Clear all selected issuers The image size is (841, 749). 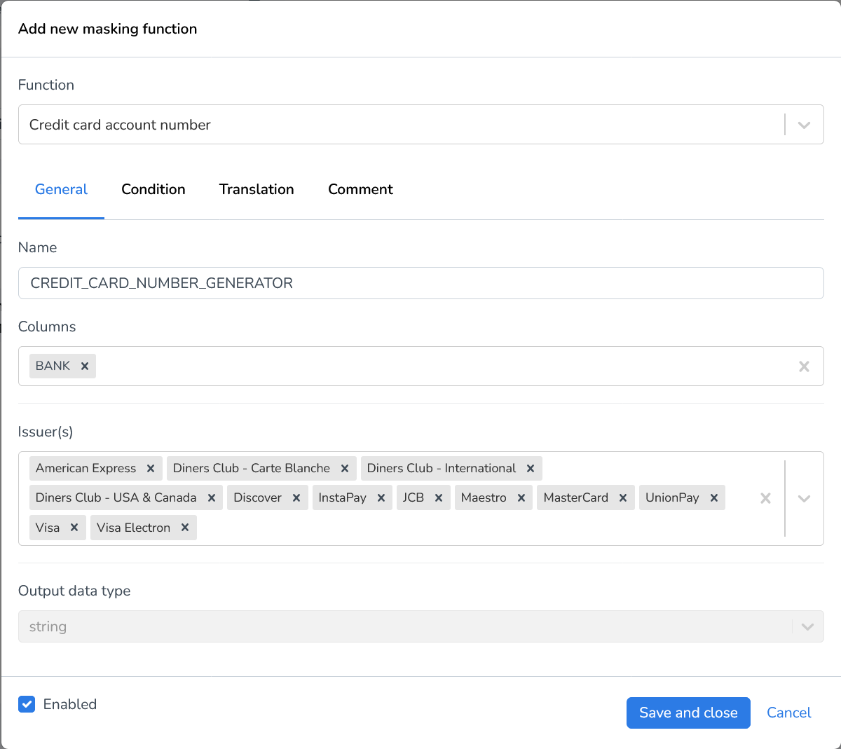765,497
